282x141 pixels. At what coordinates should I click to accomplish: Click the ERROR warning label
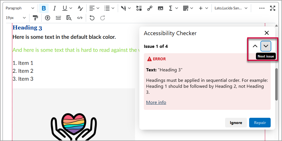click(x=157, y=59)
